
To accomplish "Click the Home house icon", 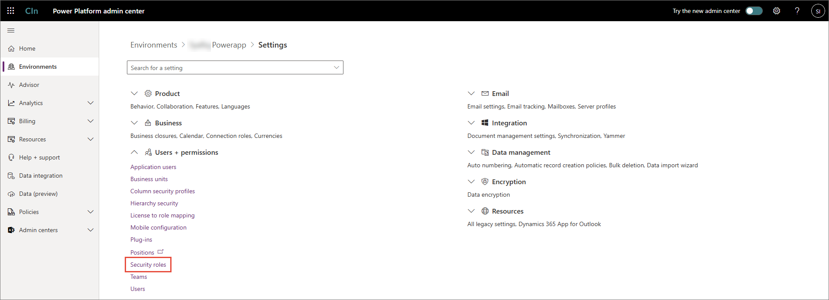I will click(11, 48).
